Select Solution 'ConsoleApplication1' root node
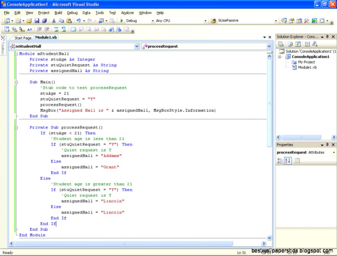This screenshot has width=337, height=256. (311, 51)
